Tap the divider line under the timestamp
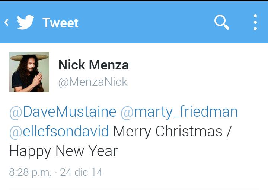Screen dimensions: 268x191 coord(134,188)
